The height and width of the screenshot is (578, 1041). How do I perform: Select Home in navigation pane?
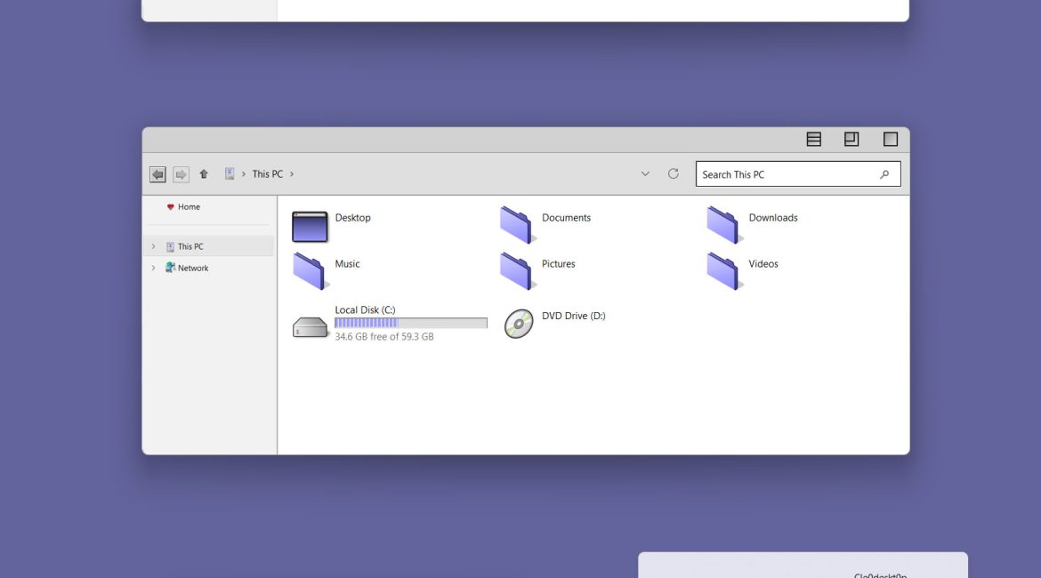189,207
